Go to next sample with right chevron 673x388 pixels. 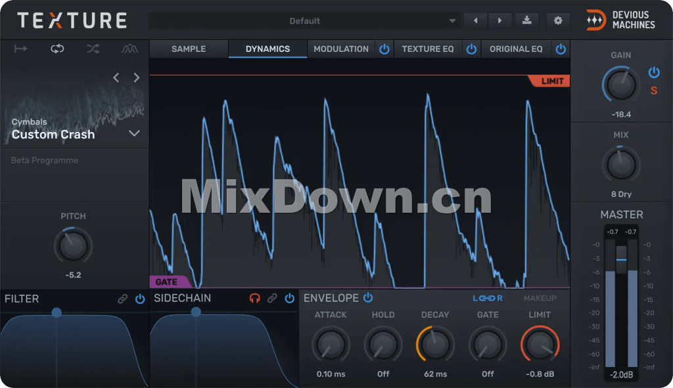(137, 77)
